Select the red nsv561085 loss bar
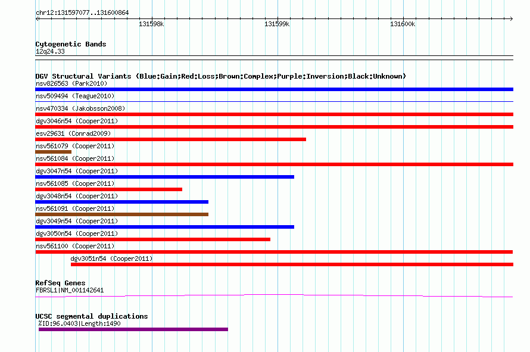 (x=109, y=189)
